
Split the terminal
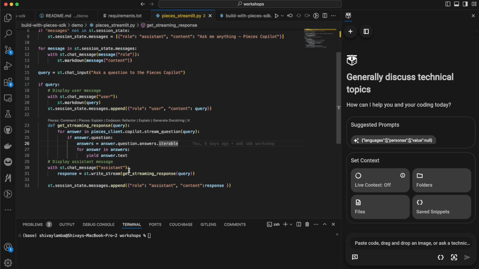(299, 225)
